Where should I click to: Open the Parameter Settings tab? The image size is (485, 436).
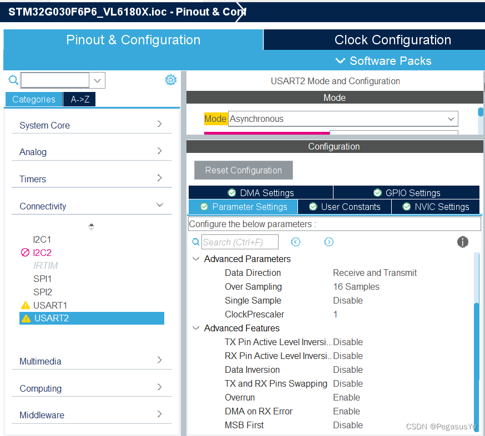point(243,207)
